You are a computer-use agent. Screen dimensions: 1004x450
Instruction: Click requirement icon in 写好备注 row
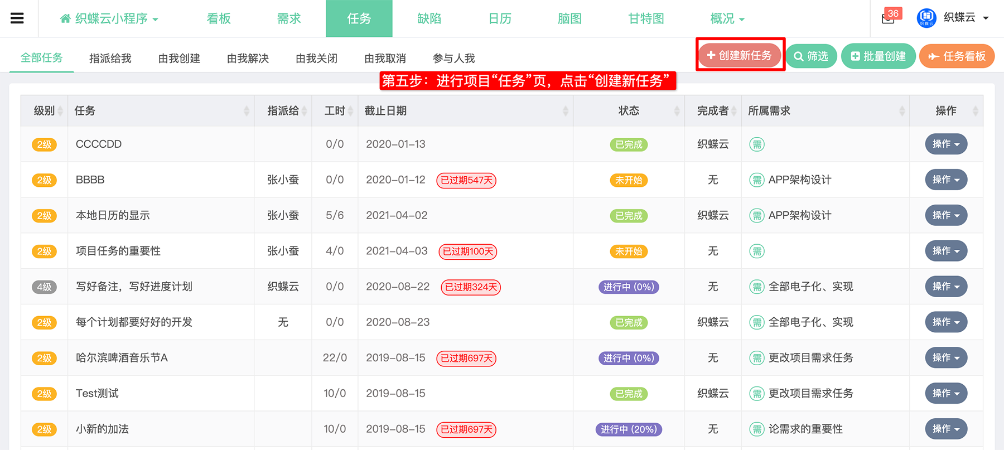point(757,287)
